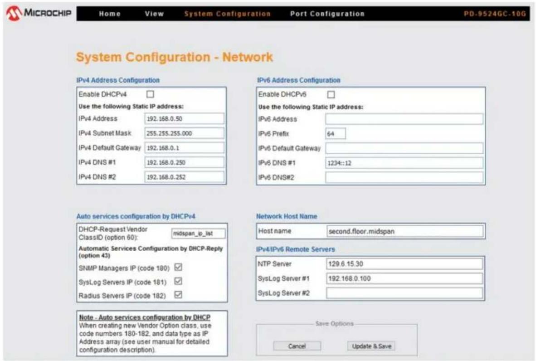Screen dimensions: 536x361
Task: Click the IPv4 Address Configuration section title
Action: pos(118,80)
